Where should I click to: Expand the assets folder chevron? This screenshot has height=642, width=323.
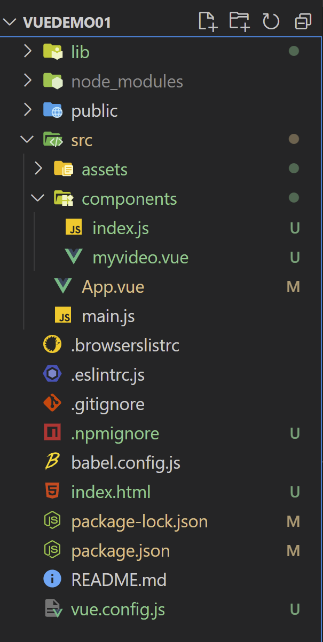tap(38, 169)
